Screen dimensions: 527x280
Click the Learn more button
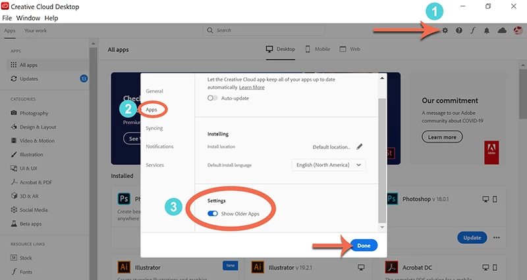(x=442, y=137)
